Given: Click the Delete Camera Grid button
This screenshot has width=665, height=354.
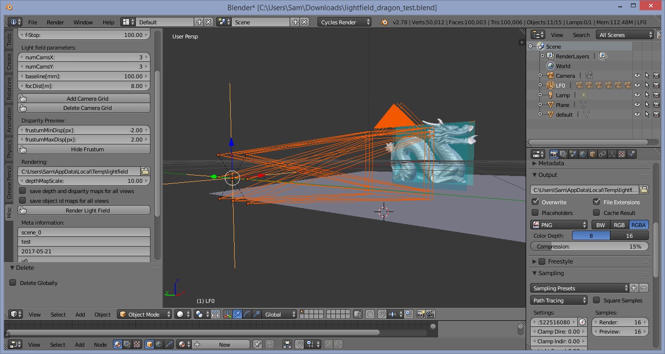Looking at the screenshot, I should coord(84,107).
